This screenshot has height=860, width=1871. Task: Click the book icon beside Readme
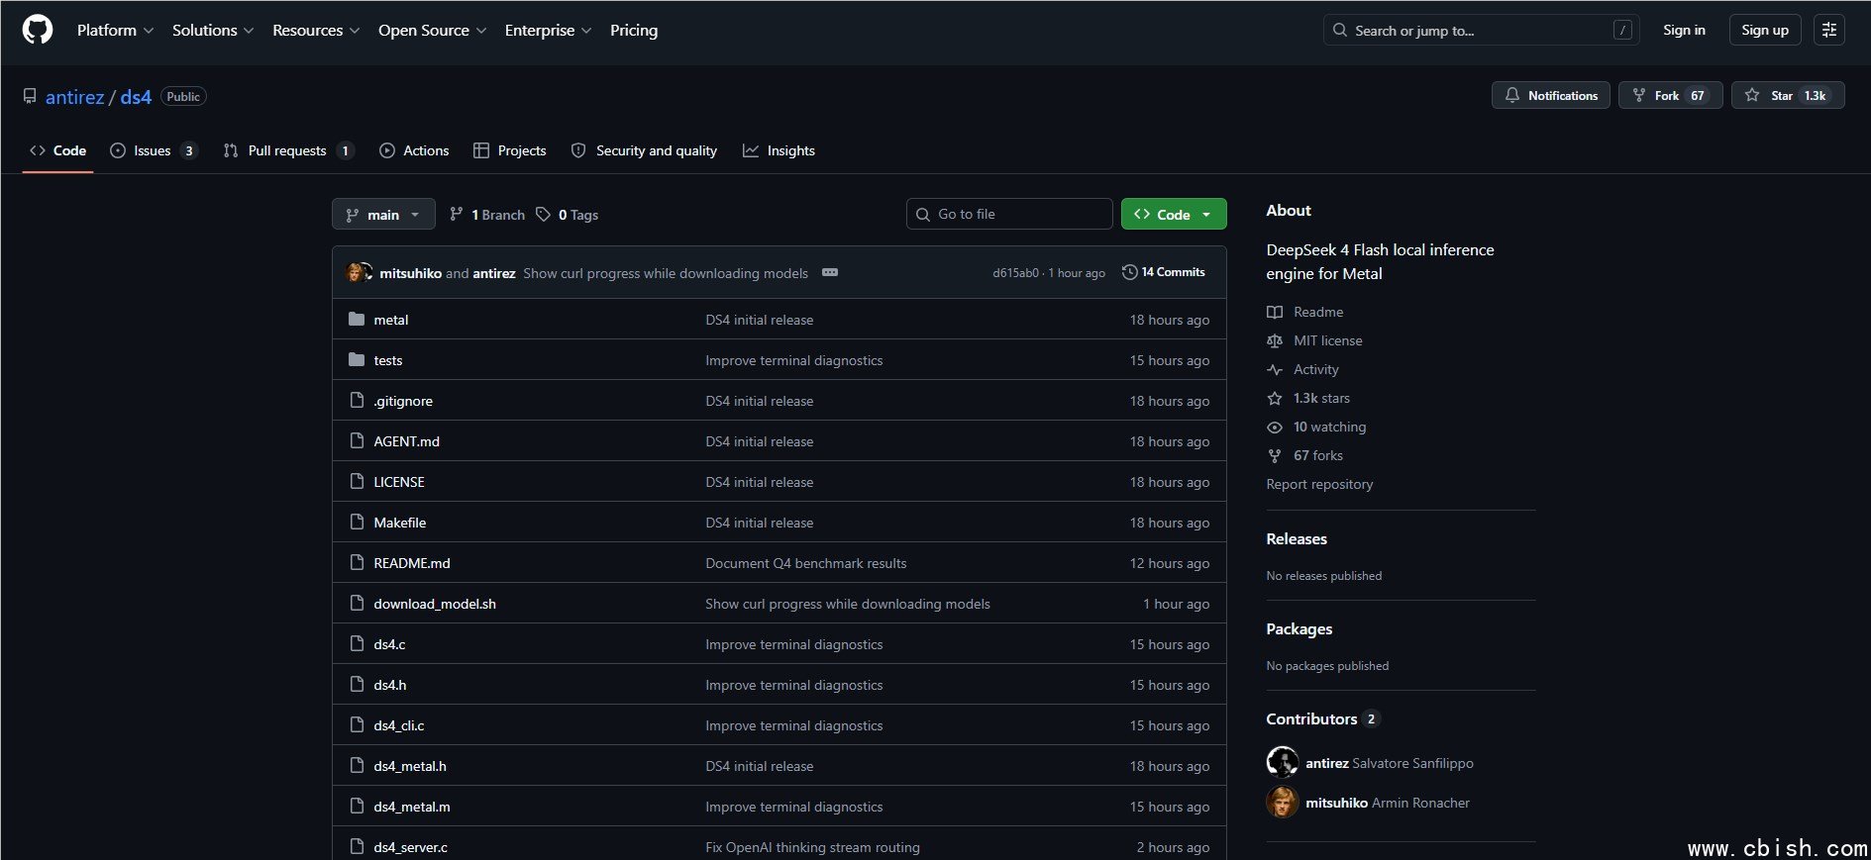pos(1275,312)
